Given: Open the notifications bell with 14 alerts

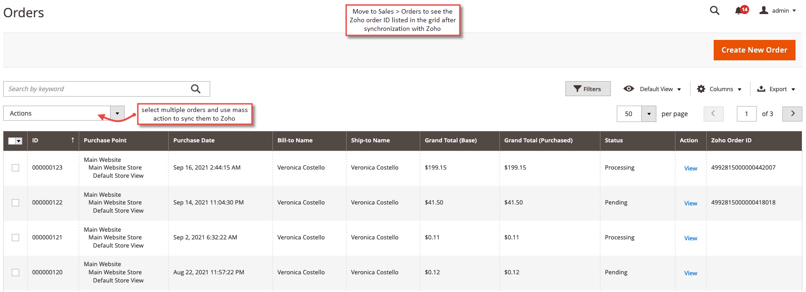Looking at the screenshot, I should click(x=741, y=10).
